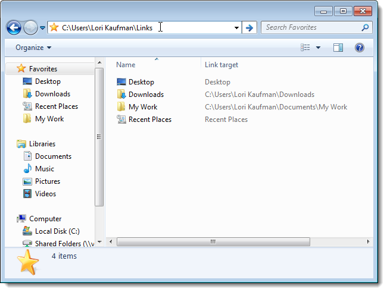Open Help with the question mark icon
This screenshot has width=387, height=292.
pos(360,48)
